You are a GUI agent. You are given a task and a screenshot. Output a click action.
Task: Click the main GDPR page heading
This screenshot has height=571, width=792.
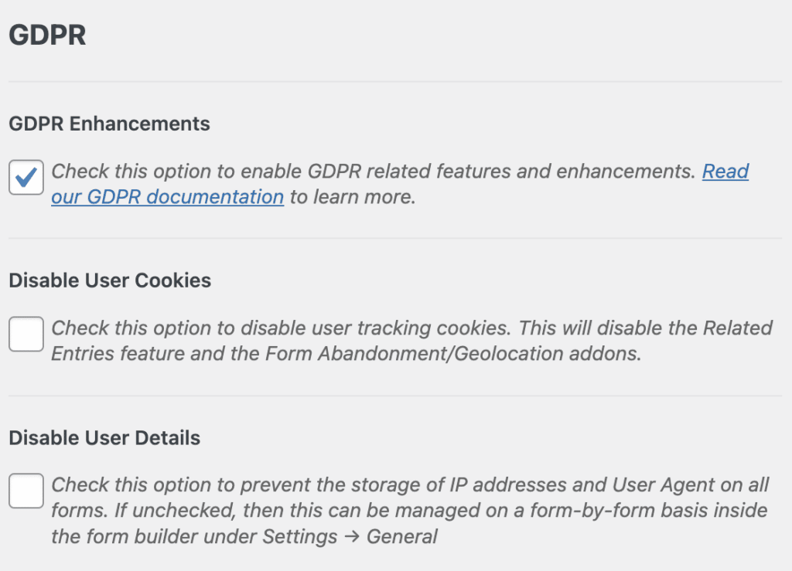pos(47,36)
